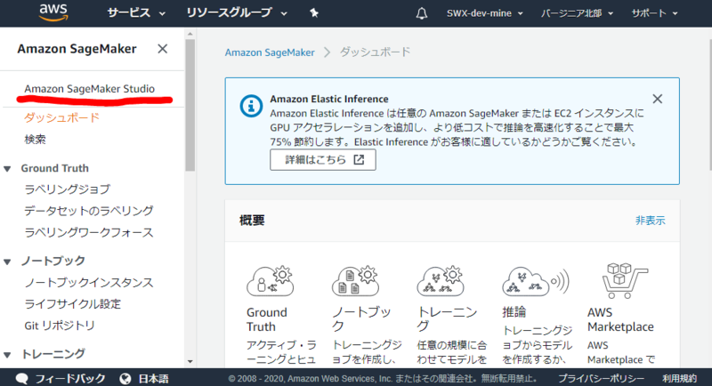712x386 pixels.
Task: Open ノートブックインスタンス in sidebar
Action: [89, 282]
